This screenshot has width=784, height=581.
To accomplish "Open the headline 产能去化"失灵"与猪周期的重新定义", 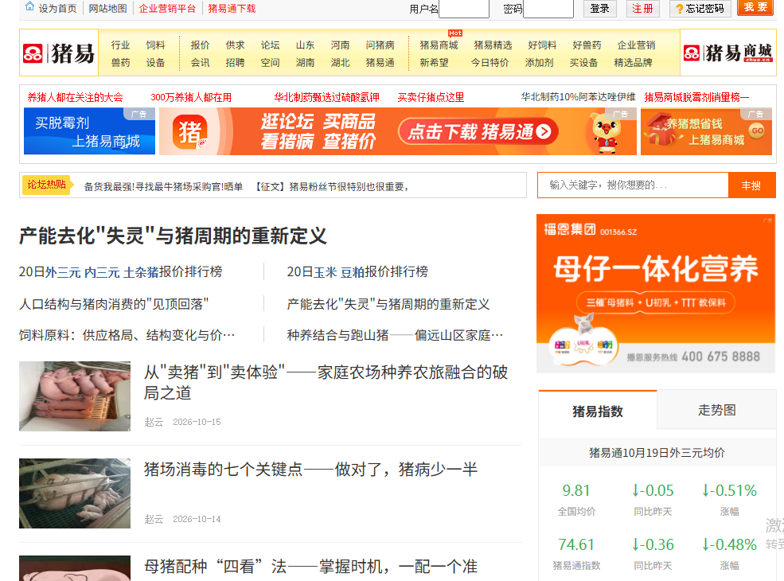I will pyautogui.click(x=173, y=236).
